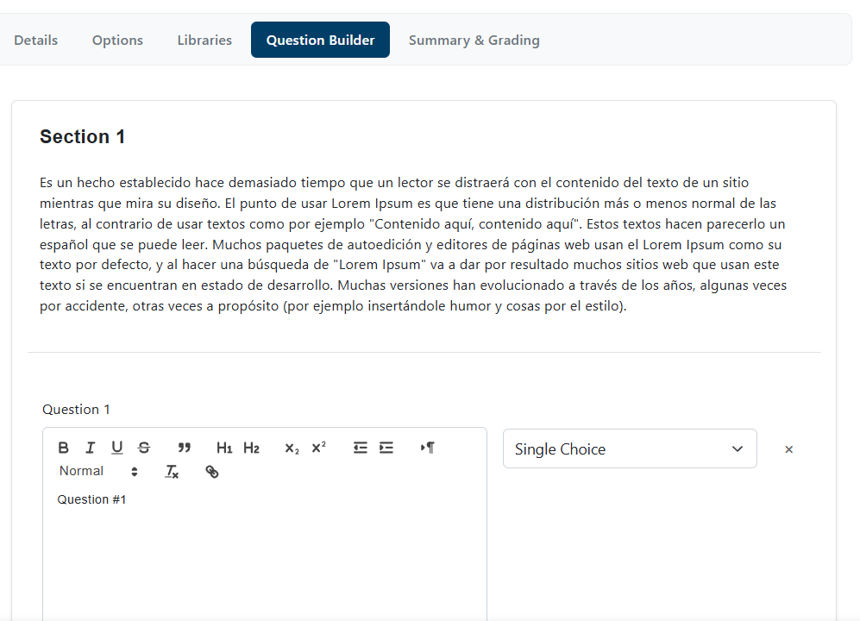The width and height of the screenshot is (860, 621).
Task: Open the Libraries tab
Action: (204, 41)
